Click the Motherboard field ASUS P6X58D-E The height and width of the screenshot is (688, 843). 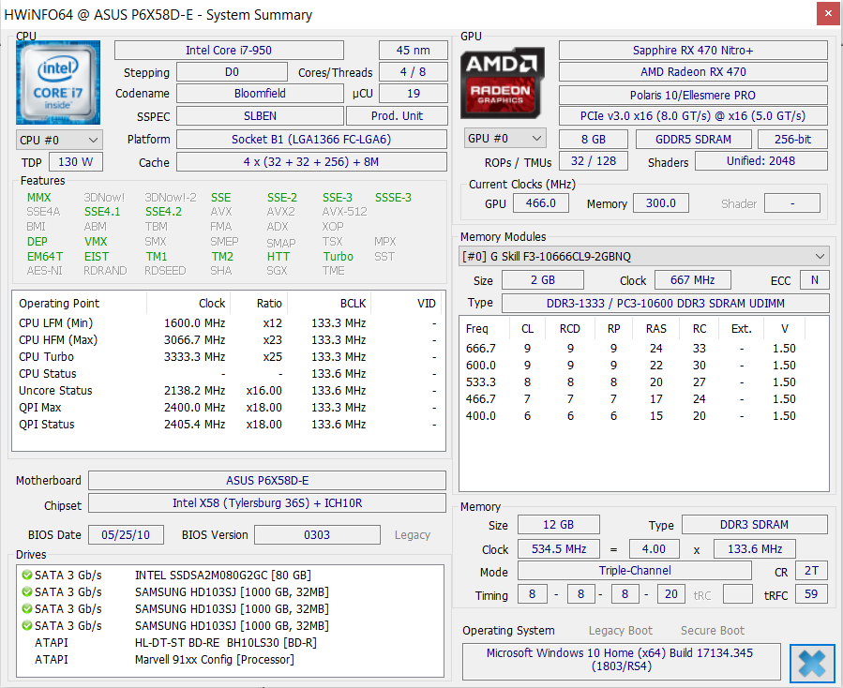pyautogui.click(x=267, y=481)
